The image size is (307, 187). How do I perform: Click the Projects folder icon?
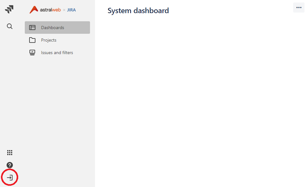coord(32,40)
